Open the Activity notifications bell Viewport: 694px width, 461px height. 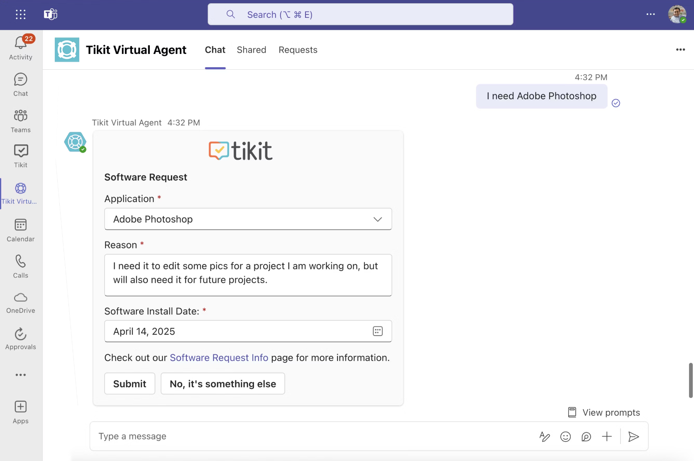coord(20,43)
